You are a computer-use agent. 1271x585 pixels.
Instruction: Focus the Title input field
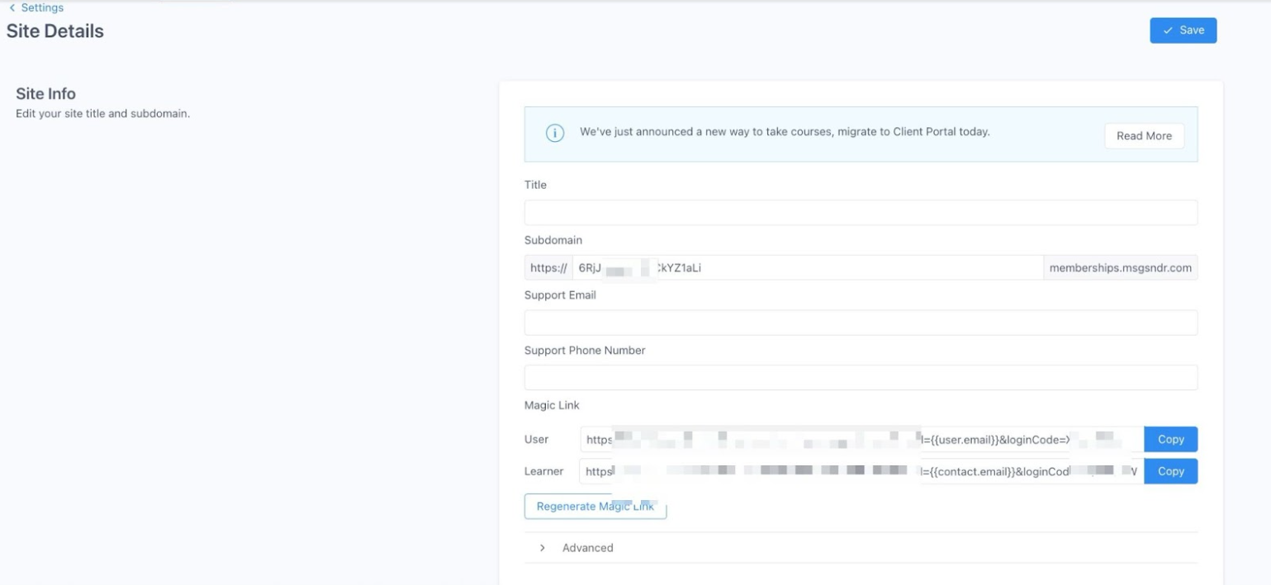coord(860,213)
